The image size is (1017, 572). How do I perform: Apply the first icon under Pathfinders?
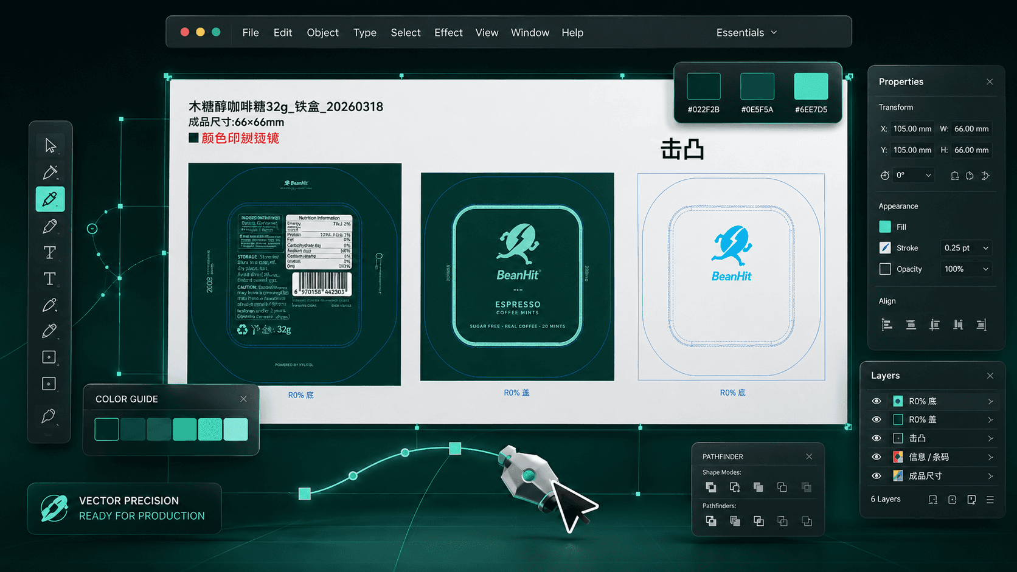tap(710, 521)
